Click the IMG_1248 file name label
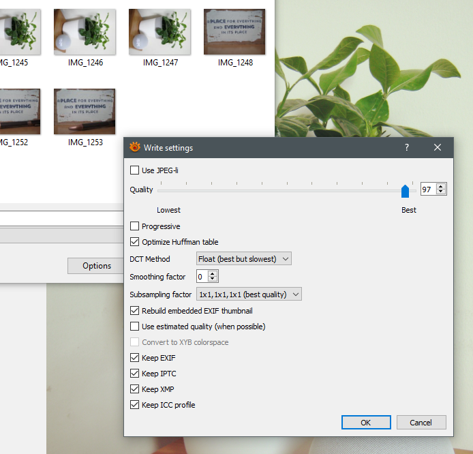Screen dimensions: 473x454 235,63
